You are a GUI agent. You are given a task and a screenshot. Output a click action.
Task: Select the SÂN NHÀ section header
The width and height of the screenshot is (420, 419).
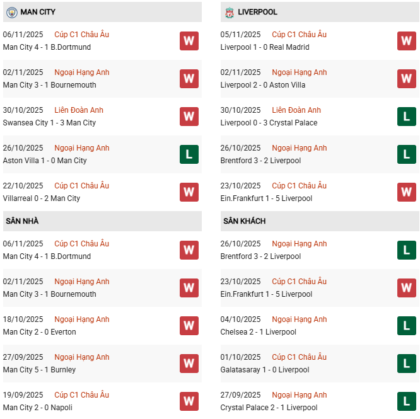point(22,221)
